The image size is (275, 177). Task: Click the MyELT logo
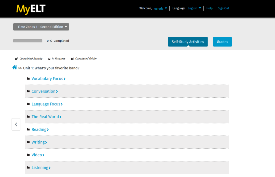(31, 9)
